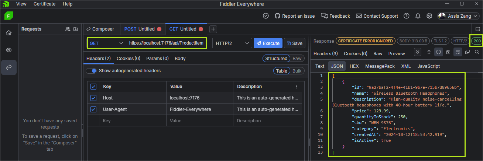Screen dimensions: 483x161
Task: Close the unsaved GET Untitled tab dot
Action: (201, 29)
